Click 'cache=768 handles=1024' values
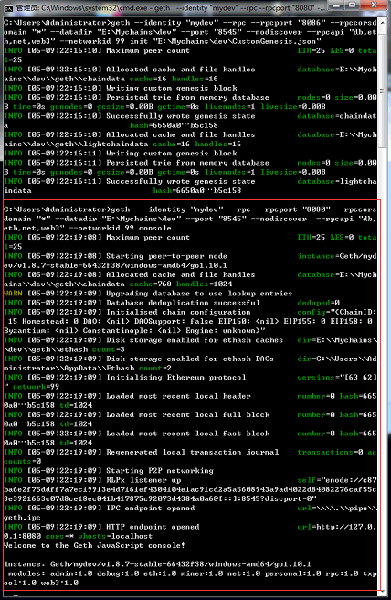Image resolution: width=391 pixels, height=600 pixels. [181, 284]
